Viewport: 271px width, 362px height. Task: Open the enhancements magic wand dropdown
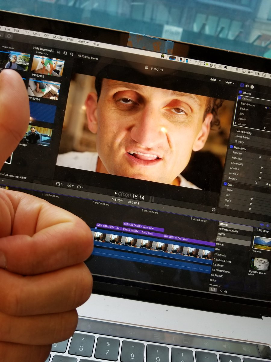click(70, 186)
